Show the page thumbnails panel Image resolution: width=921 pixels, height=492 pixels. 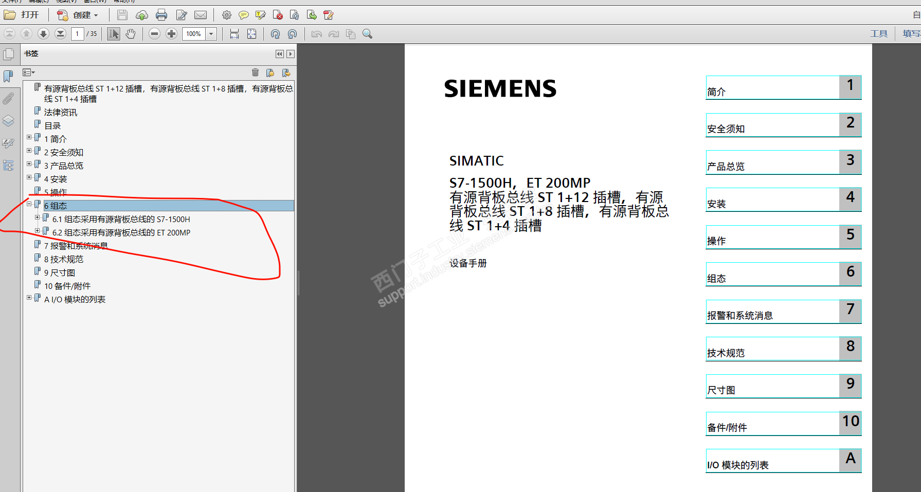pos(9,54)
